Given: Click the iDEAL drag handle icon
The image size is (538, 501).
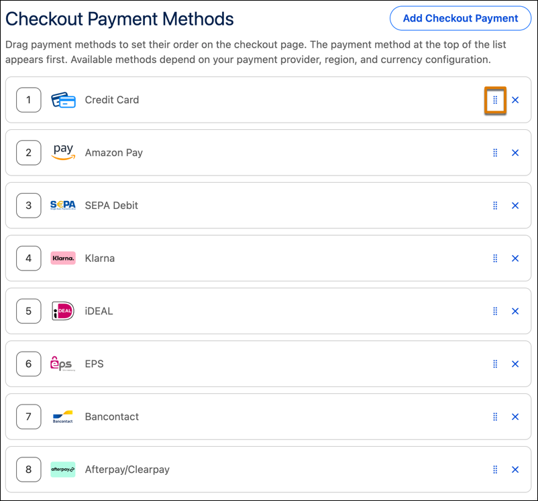Looking at the screenshot, I should 495,311.
